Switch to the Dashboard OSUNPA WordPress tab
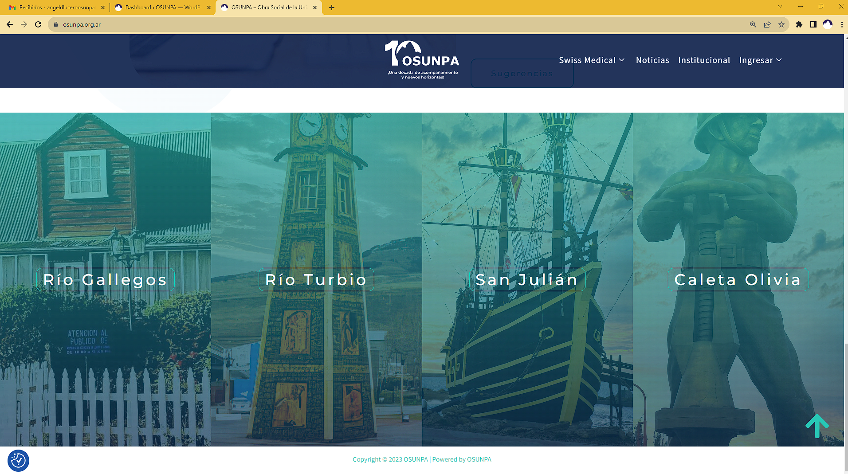This screenshot has height=474, width=848. (x=163, y=8)
